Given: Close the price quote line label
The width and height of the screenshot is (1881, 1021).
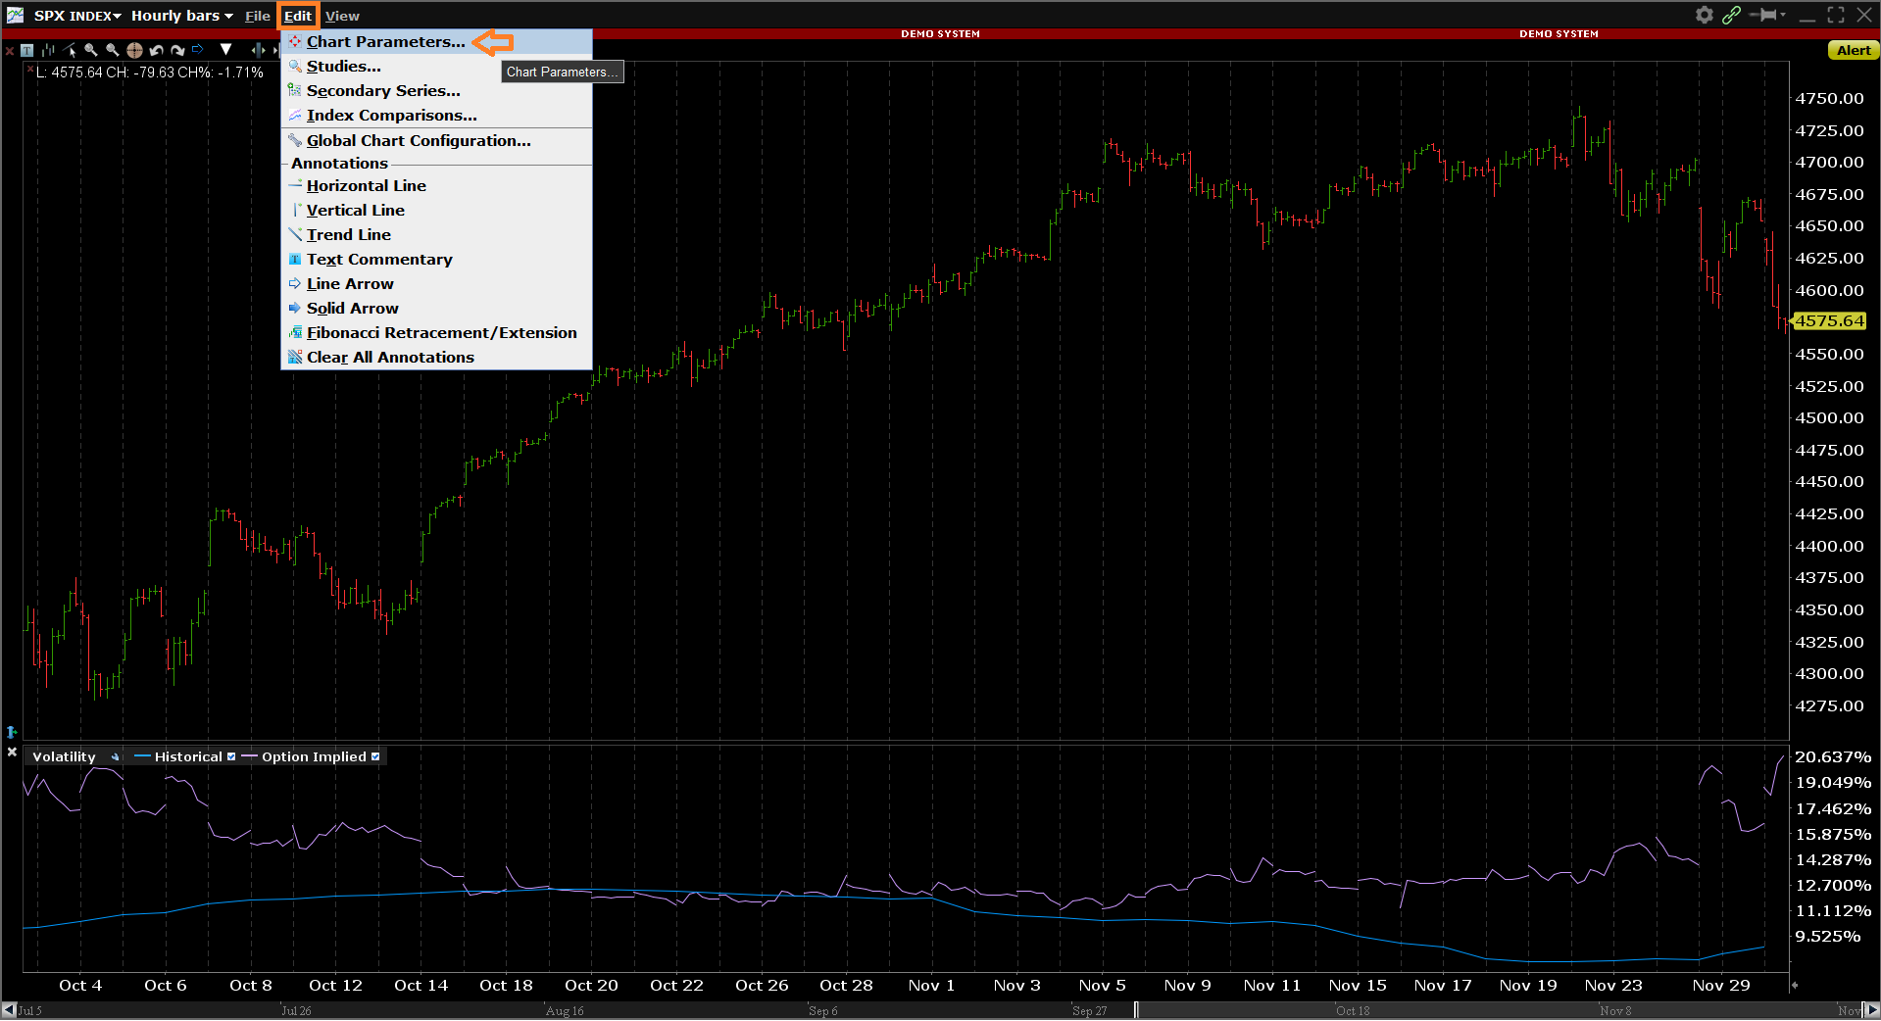Looking at the screenshot, I should pyautogui.click(x=30, y=71).
